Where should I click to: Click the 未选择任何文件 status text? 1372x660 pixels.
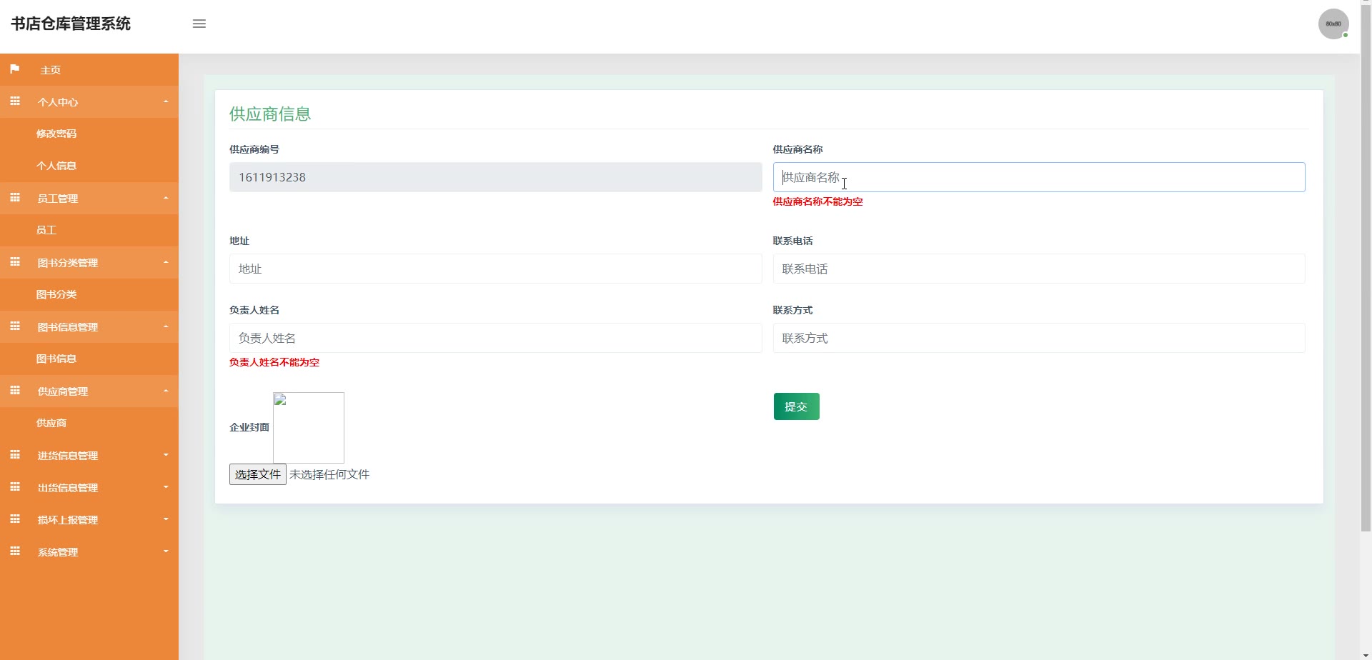(329, 474)
